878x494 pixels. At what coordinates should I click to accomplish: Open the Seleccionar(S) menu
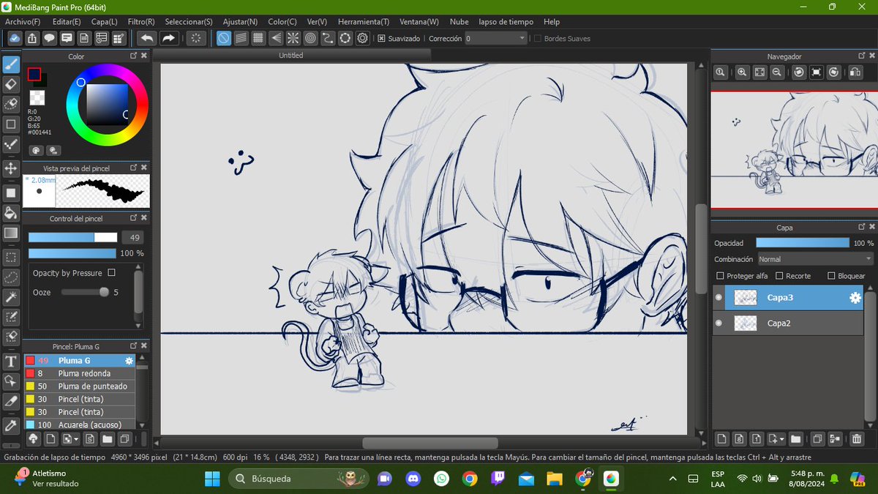189,22
